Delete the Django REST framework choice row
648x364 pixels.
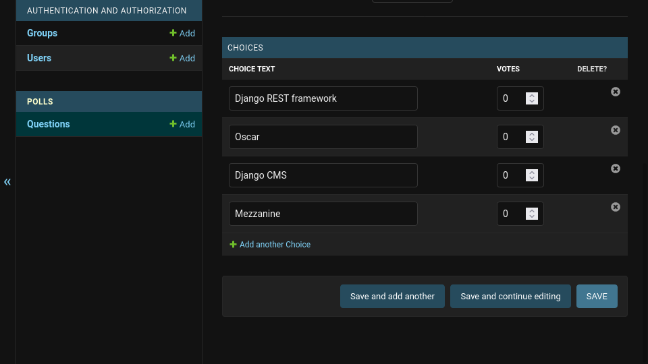(x=616, y=92)
